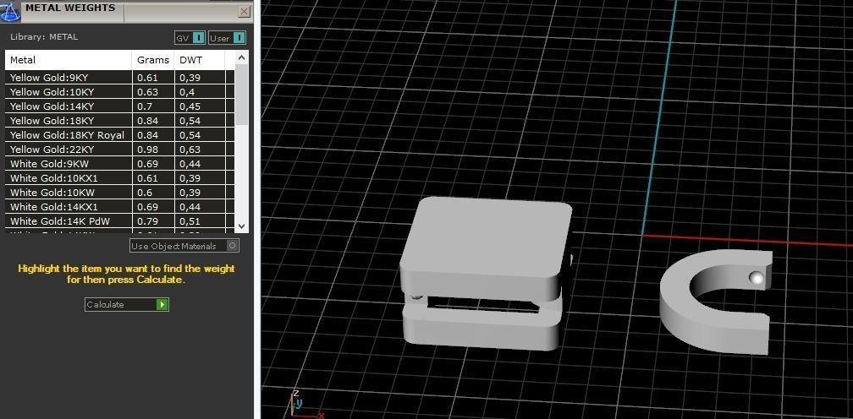Select the Yellow Gold:14KY row
Image resolution: width=853 pixels, height=419 pixels.
pyautogui.click(x=119, y=106)
